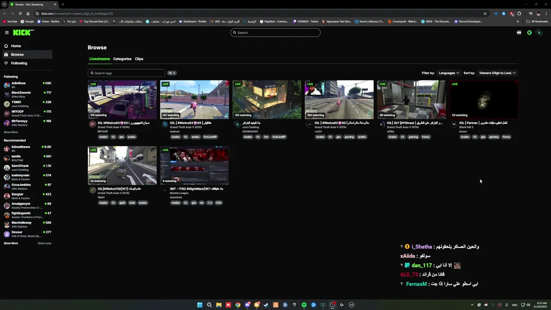Expand Recommended list with Show More
551x310 pixels.
click(x=11, y=243)
